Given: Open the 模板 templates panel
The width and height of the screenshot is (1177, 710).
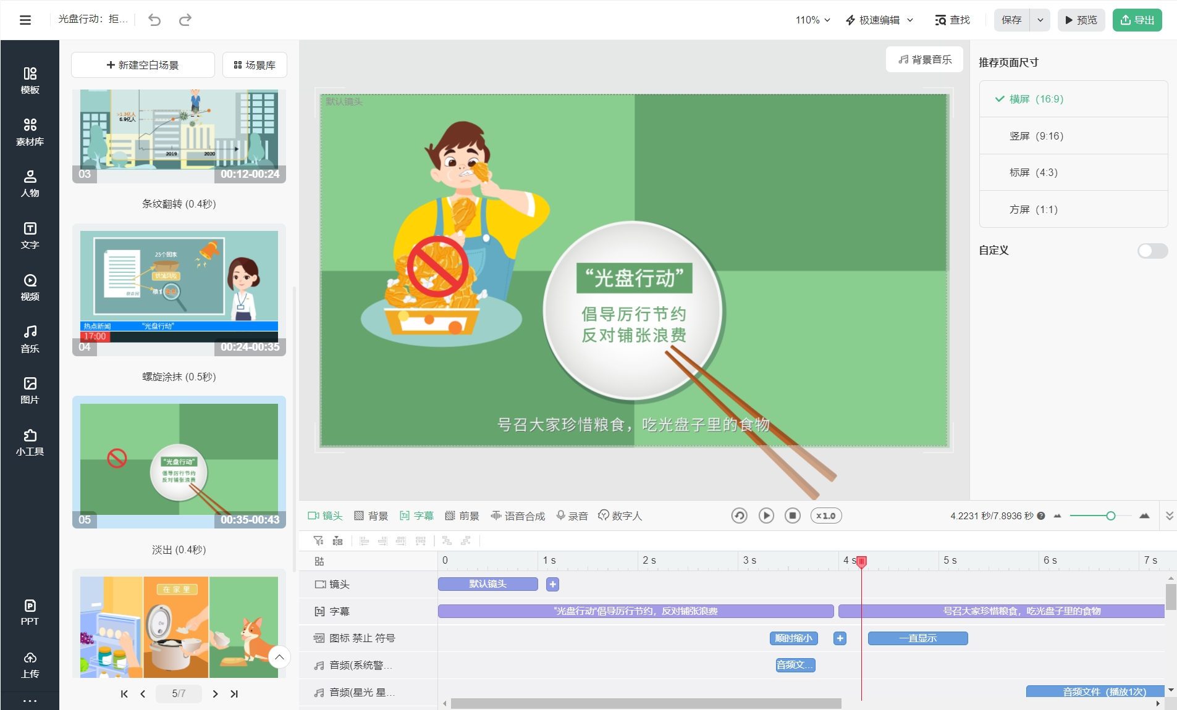Looking at the screenshot, I should [x=30, y=80].
